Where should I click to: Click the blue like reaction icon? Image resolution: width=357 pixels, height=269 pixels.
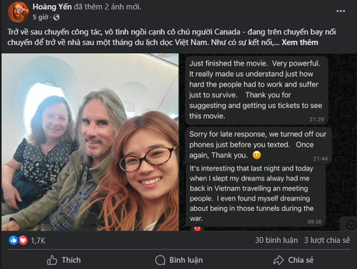point(13,240)
